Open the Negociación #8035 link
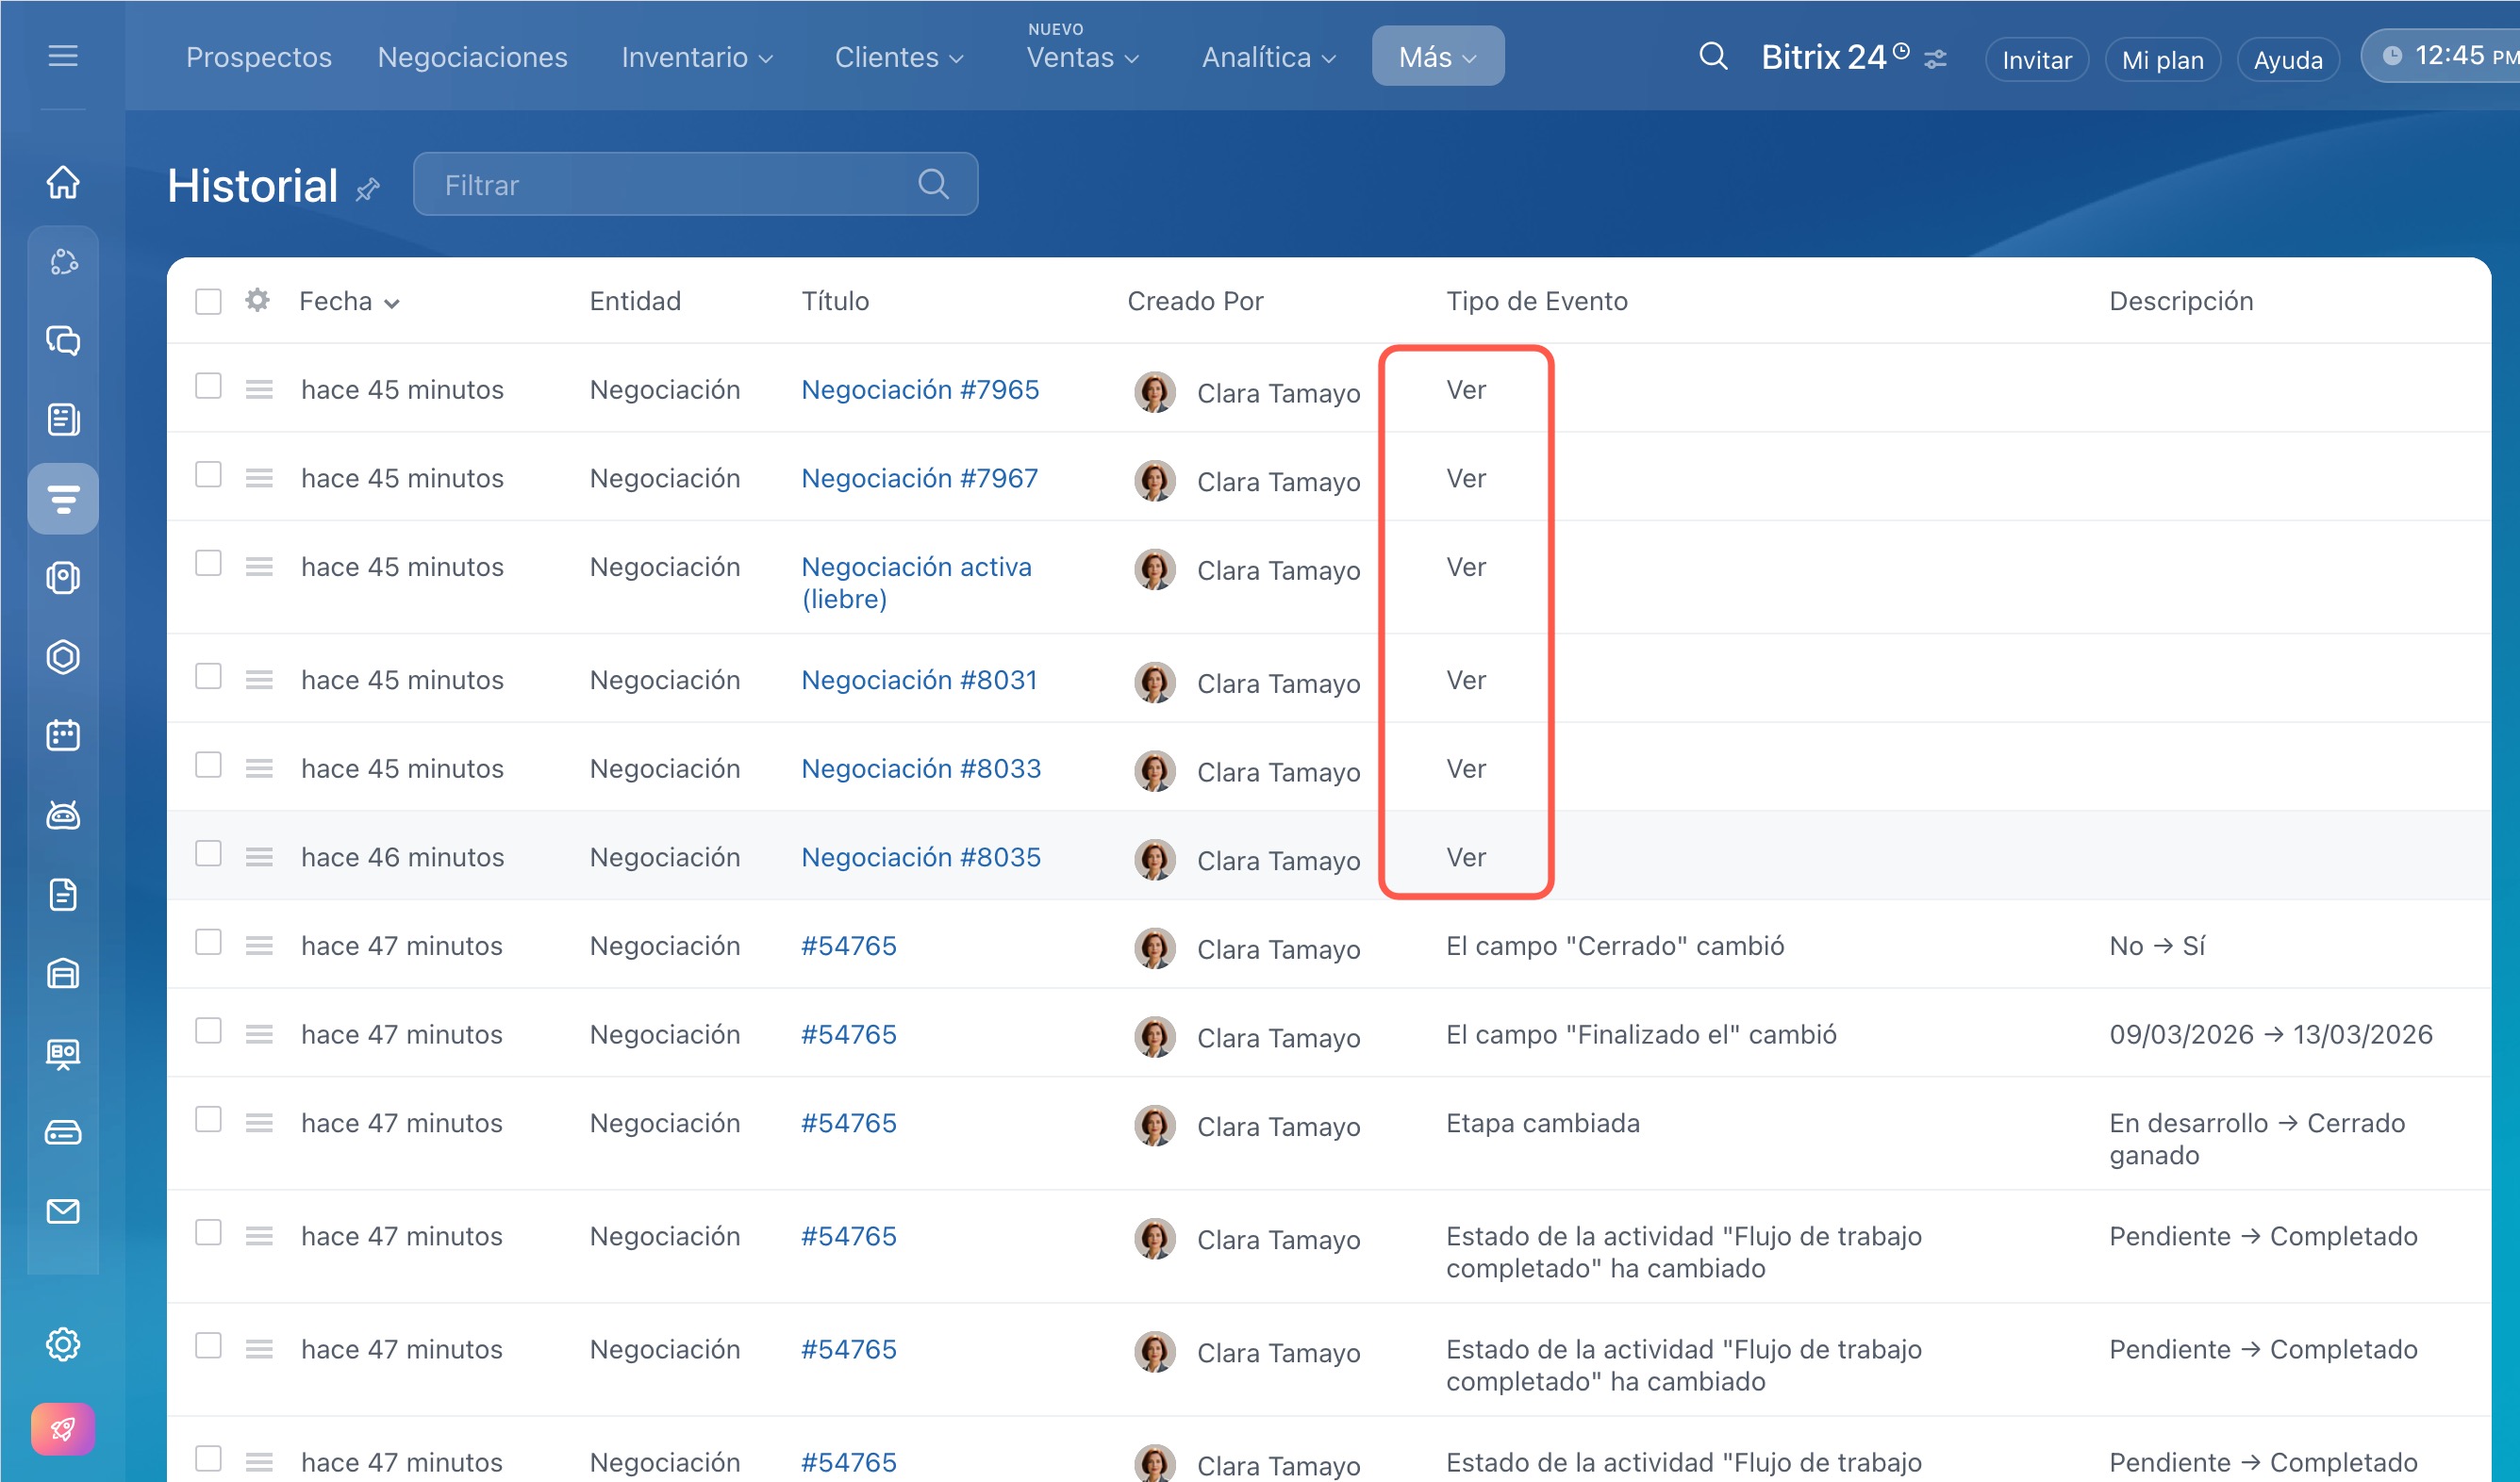The height and width of the screenshot is (1482, 2520). 920,856
